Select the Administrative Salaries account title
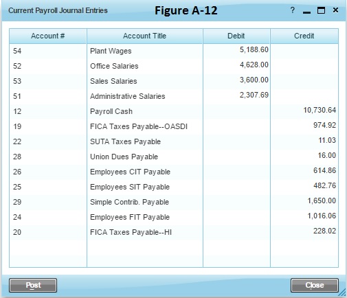Screen dimensions: 347x298 click(x=127, y=96)
